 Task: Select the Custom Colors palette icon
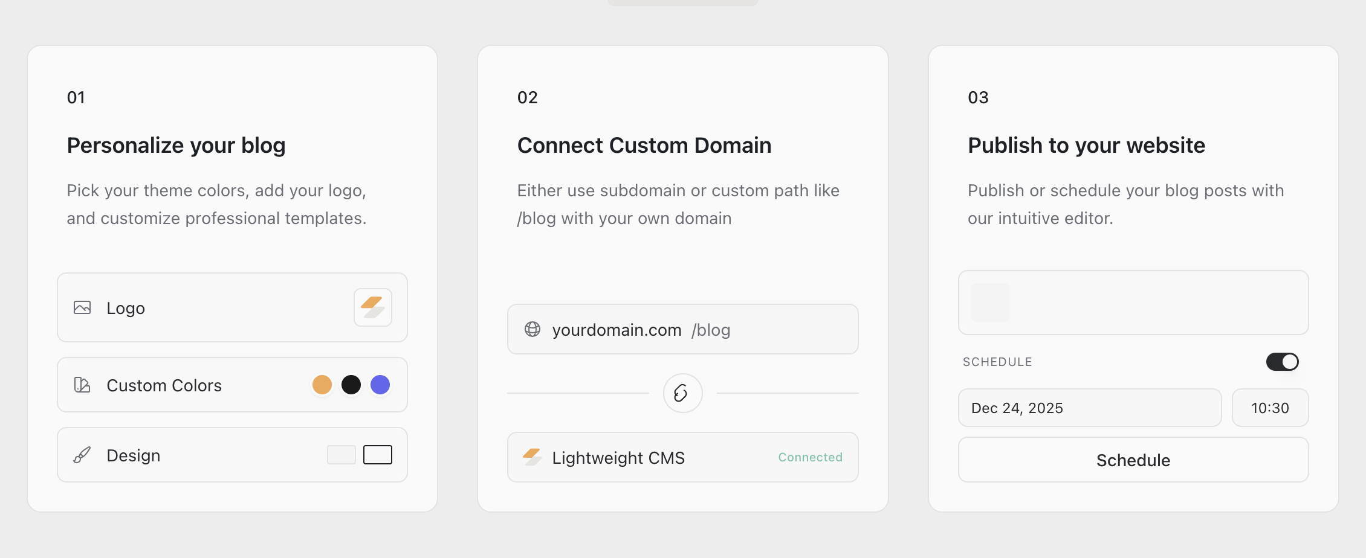(83, 385)
